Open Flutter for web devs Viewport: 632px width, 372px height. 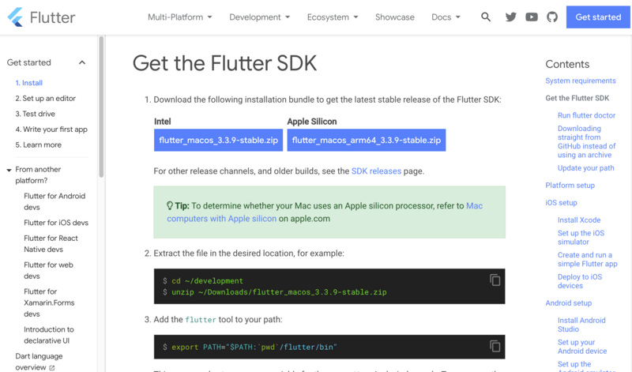[x=48, y=270]
